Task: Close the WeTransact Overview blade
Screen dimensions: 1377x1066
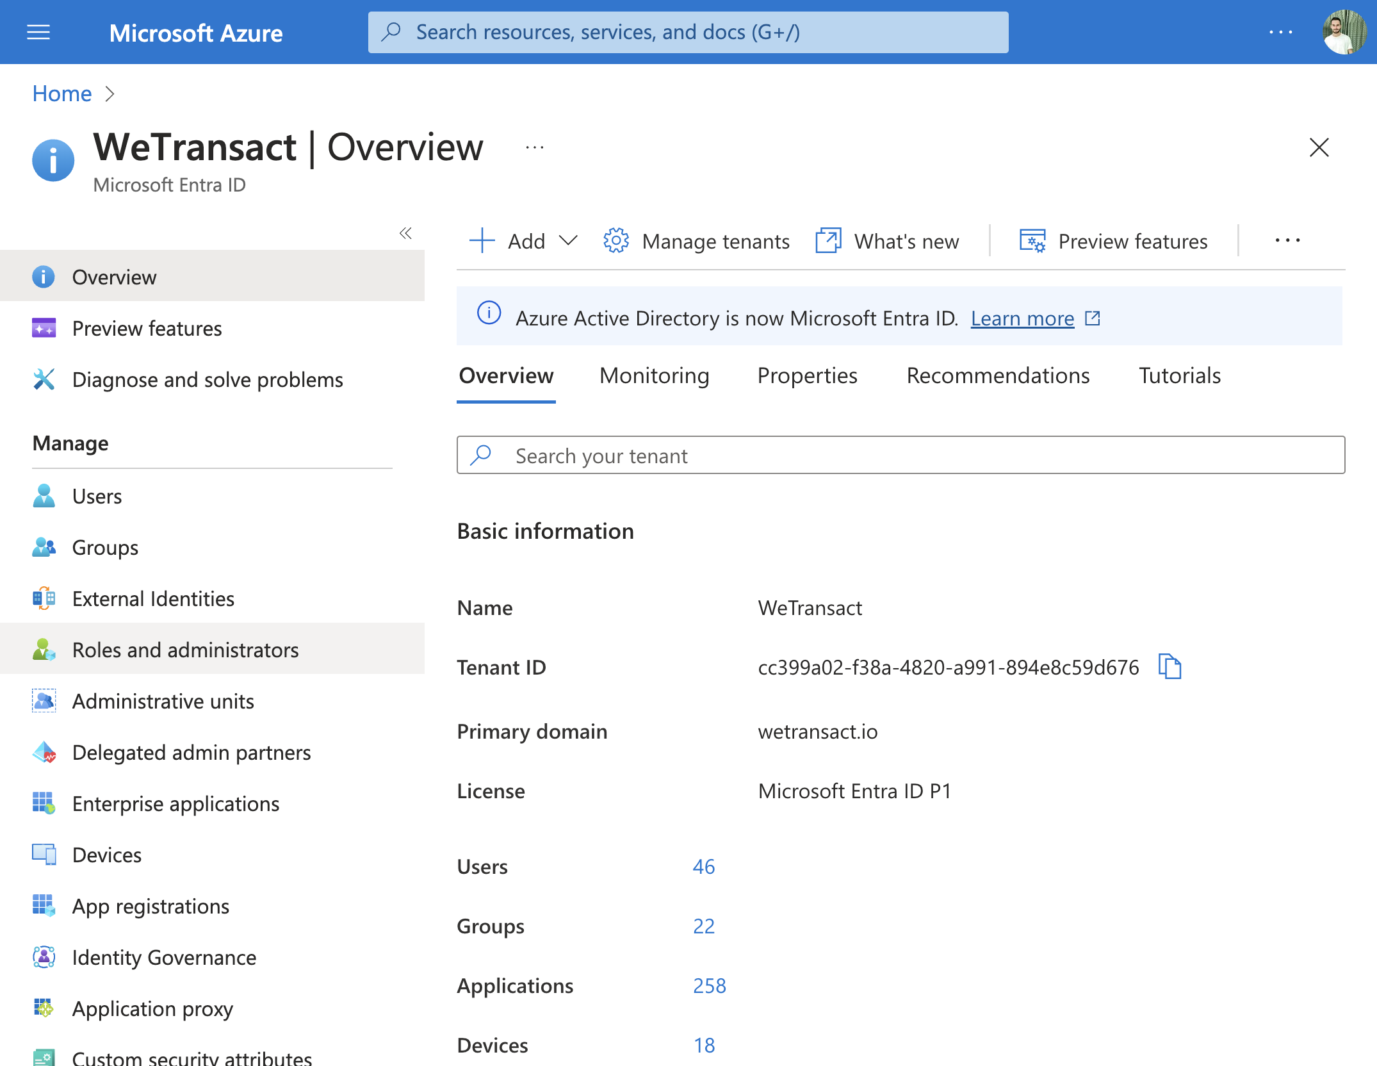Action: point(1319,147)
